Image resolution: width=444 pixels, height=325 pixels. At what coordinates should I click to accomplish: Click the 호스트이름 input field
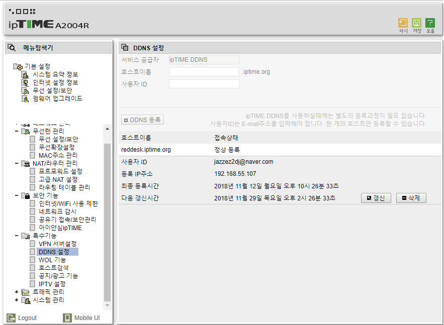[x=204, y=72]
